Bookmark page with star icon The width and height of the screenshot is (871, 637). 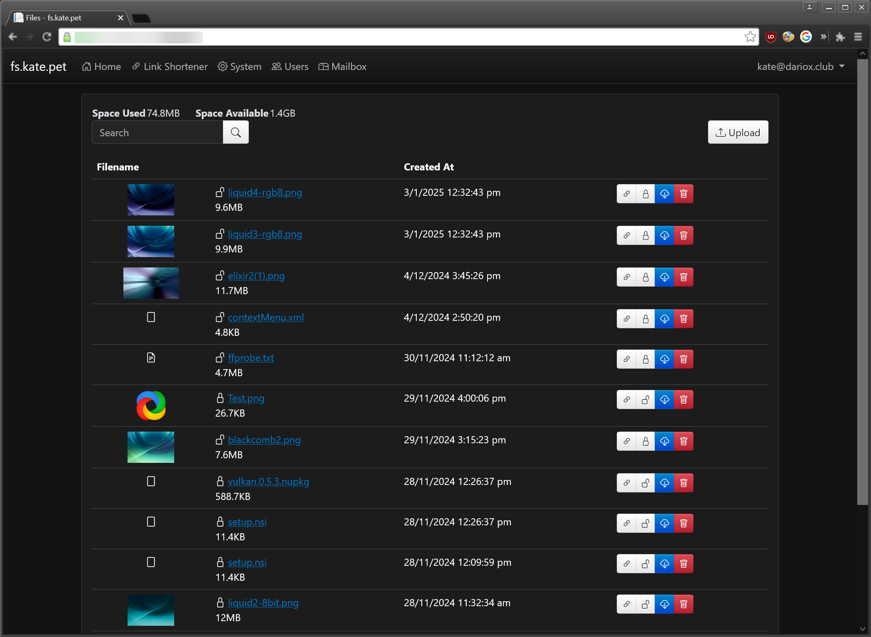click(750, 37)
